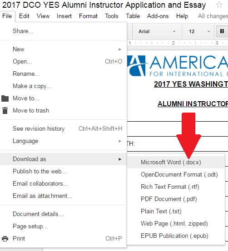This screenshot has width=228, height=251.
Task: Toggle bold with the B button
Action: click(x=222, y=31)
